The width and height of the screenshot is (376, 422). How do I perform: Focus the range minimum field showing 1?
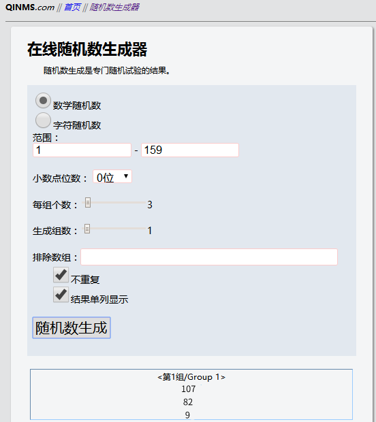(x=82, y=150)
